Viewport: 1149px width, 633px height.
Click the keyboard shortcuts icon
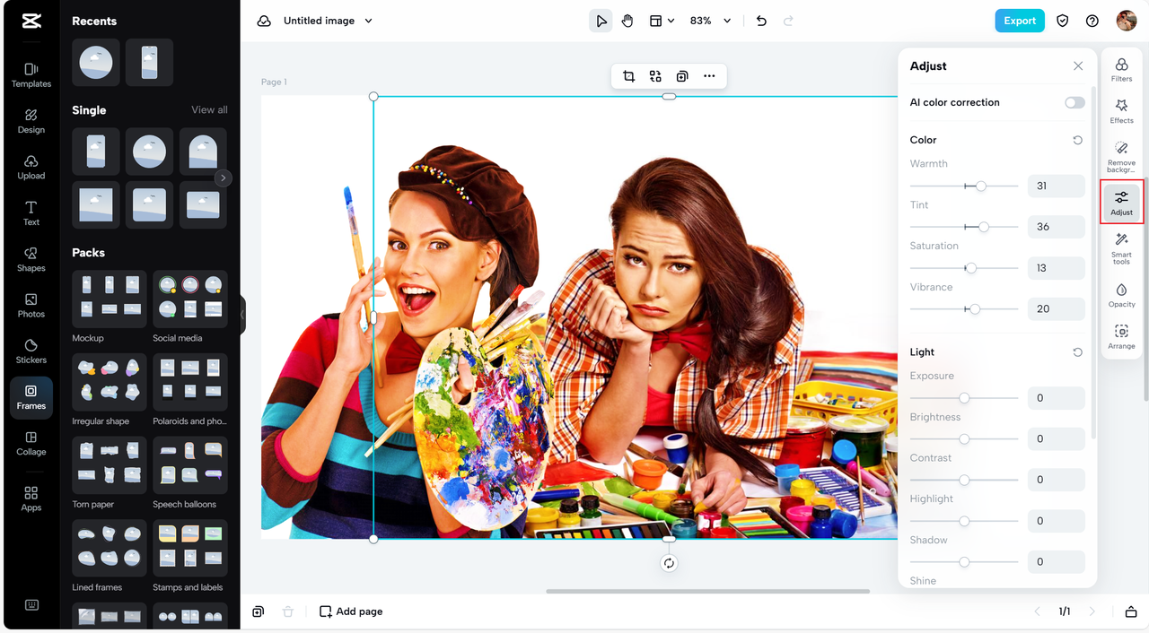coord(31,605)
